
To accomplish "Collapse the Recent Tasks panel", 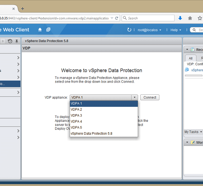I will [187, 49].
